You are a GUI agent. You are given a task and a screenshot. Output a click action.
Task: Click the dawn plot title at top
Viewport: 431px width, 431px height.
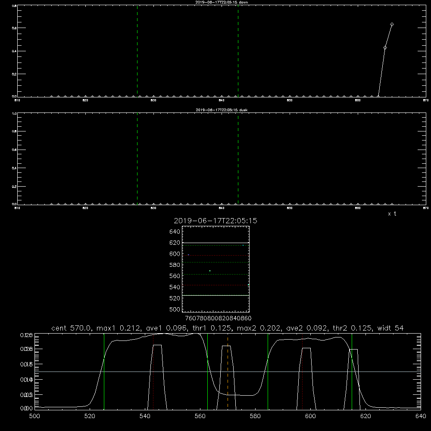click(222, 2)
